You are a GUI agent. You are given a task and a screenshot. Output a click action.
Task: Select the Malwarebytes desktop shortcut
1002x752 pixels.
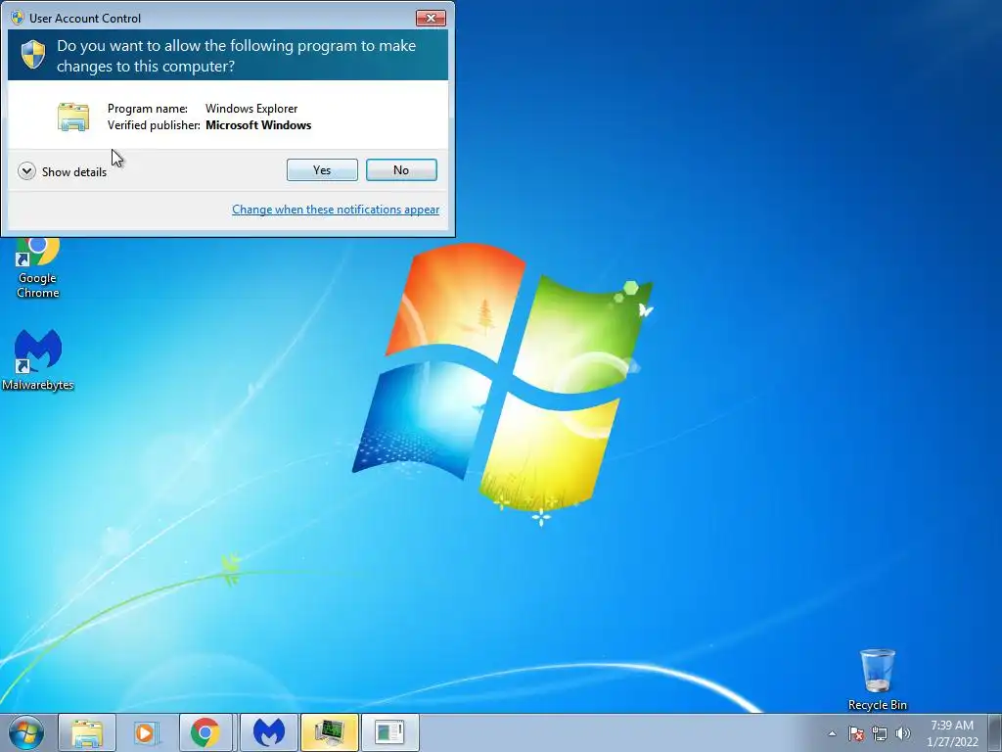(x=38, y=359)
